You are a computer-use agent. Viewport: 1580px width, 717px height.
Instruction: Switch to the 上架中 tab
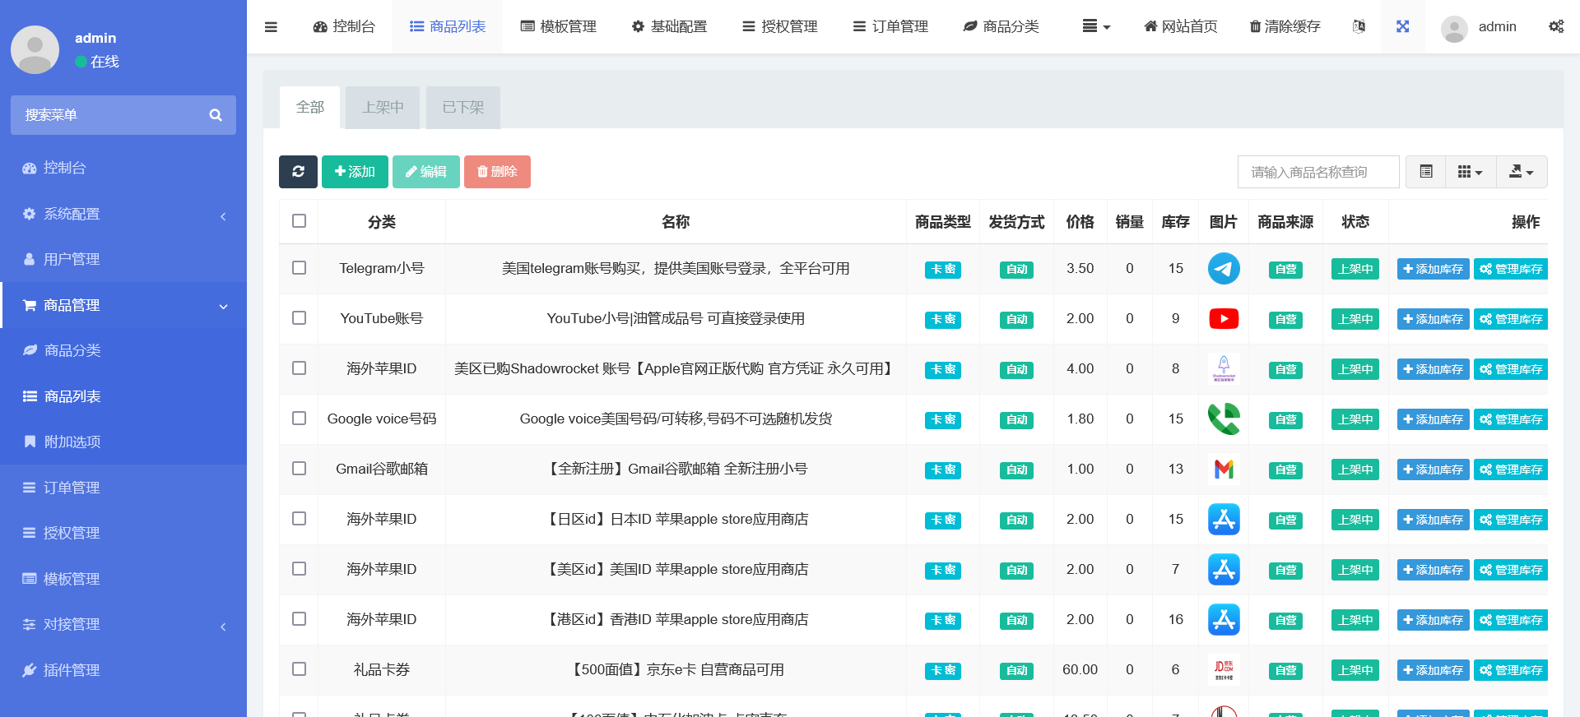point(383,108)
